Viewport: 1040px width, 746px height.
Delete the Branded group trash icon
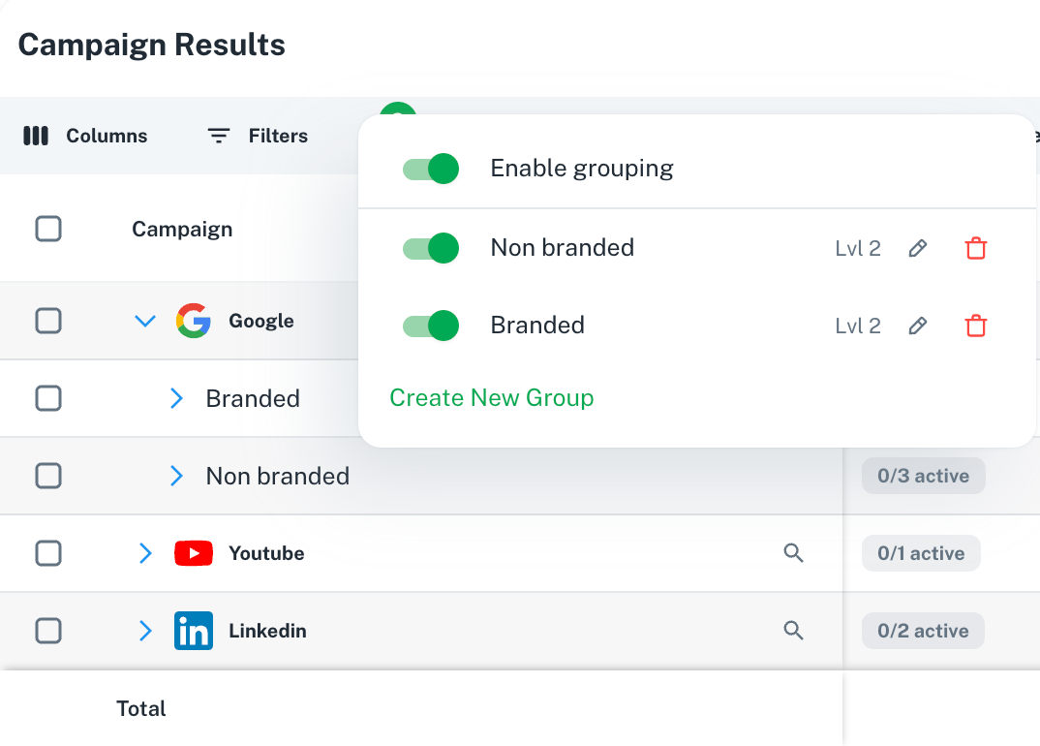pos(976,326)
